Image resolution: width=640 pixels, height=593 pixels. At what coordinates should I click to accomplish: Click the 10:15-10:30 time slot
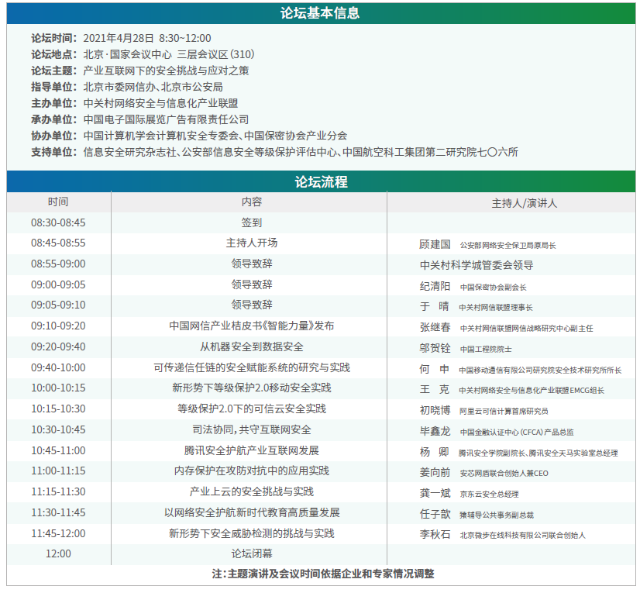[x=58, y=409]
